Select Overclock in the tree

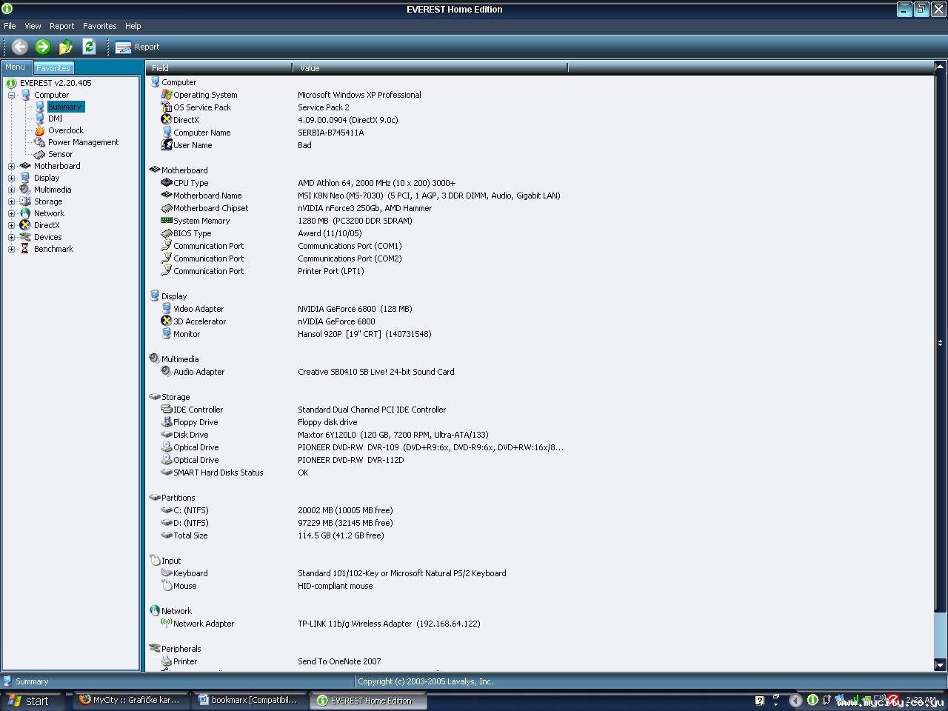click(66, 130)
